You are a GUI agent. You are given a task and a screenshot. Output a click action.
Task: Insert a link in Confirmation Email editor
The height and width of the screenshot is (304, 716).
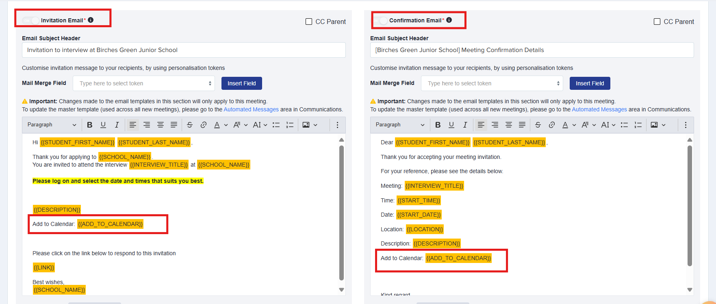(551, 125)
